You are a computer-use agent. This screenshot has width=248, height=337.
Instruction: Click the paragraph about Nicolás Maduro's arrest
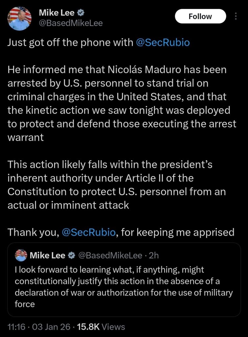coord(118,103)
